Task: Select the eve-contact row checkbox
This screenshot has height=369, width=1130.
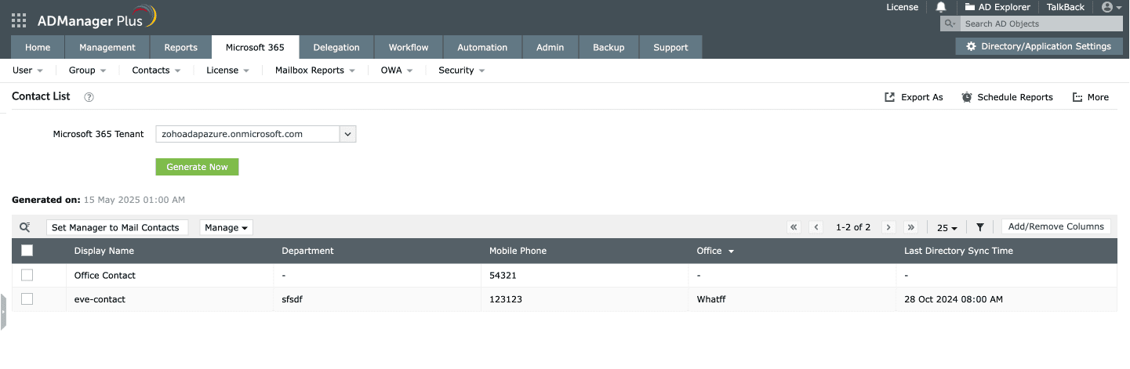Action: [x=27, y=299]
